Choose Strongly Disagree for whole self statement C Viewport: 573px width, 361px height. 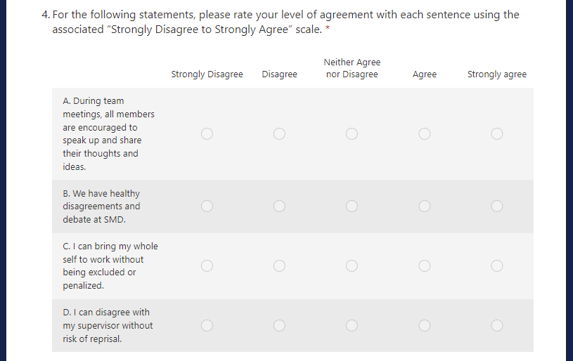pyautogui.click(x=207, y=265)
